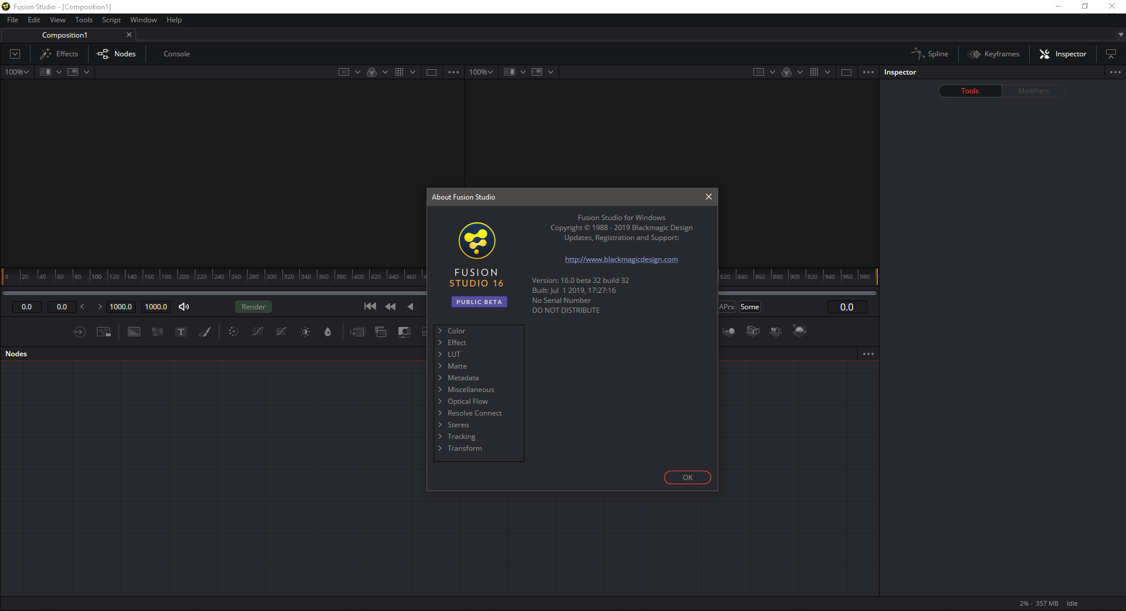
Task: Open the Help menu
Action: (x=174, y=20)
